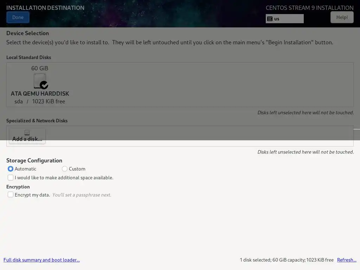Select the Automatic storage configuration radio
This screenshot has width=360, height=270.
click(10, 169)
